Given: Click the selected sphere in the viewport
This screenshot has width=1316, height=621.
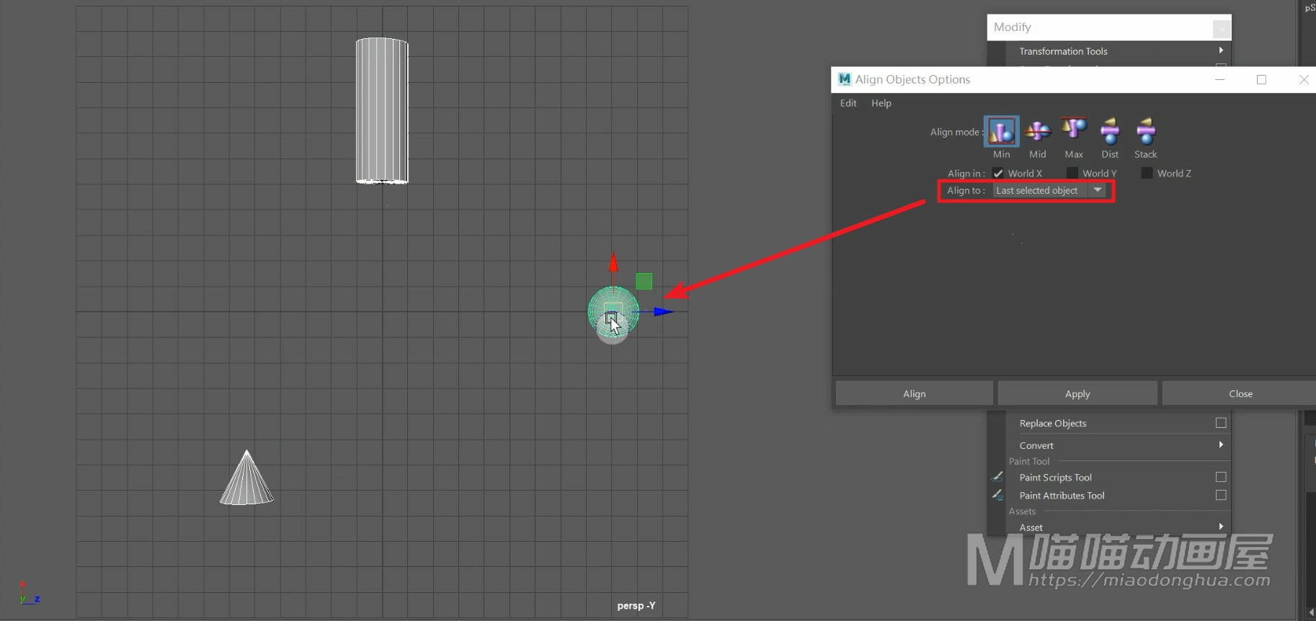Looking at the screenshot, I should pos(613,312).
